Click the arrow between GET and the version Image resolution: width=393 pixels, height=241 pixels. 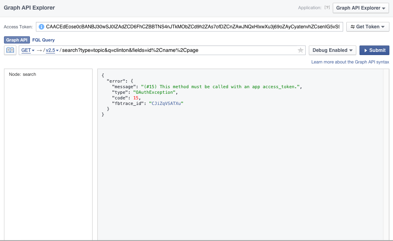pos(38,50)
